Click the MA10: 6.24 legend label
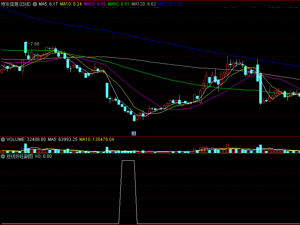The width and height of the screenshot is (300, 225). (71, 4)
